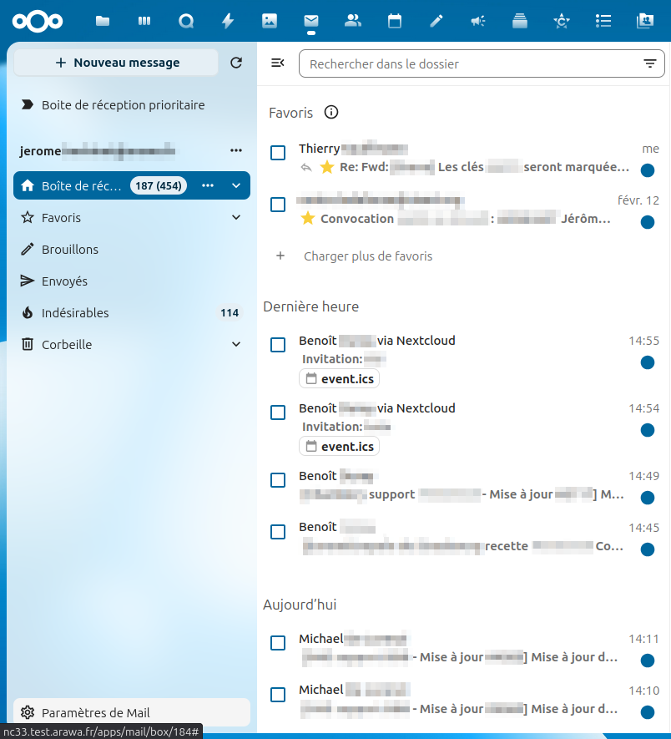Open the Calendar app icon
This screenshot has height=739, width=671.
point(395,21)
